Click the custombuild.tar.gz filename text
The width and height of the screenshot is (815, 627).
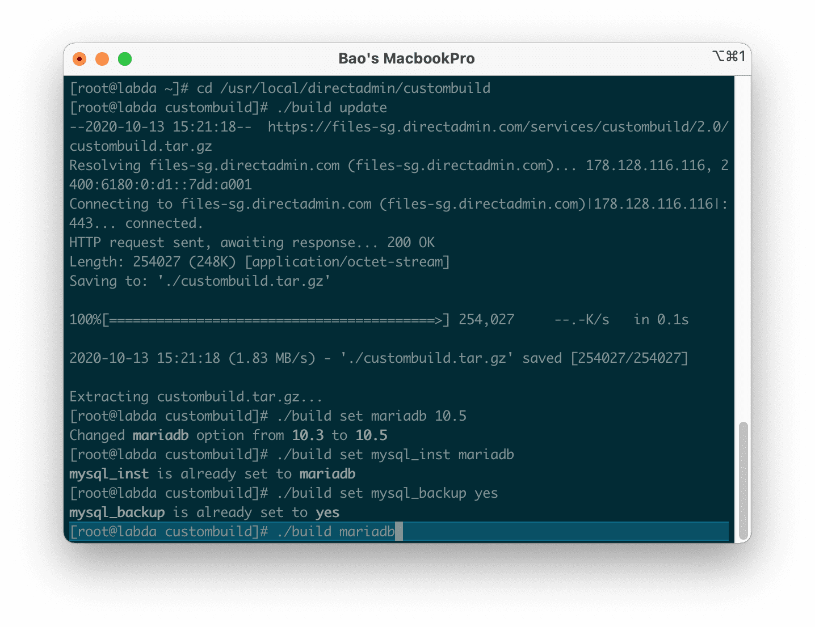pos(140,146)
